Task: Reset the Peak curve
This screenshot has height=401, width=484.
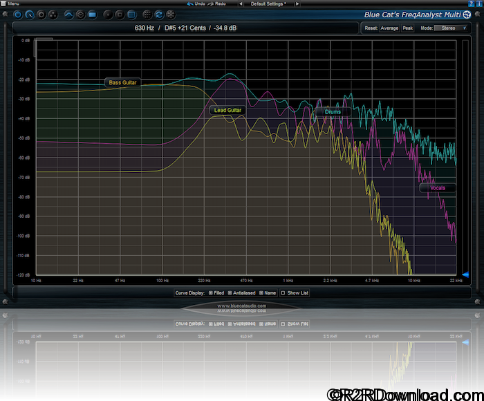Action: tap(408, 28)
